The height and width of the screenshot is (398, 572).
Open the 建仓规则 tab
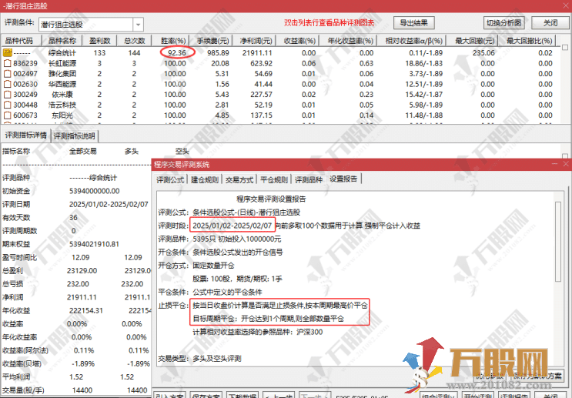coord(205,179)
